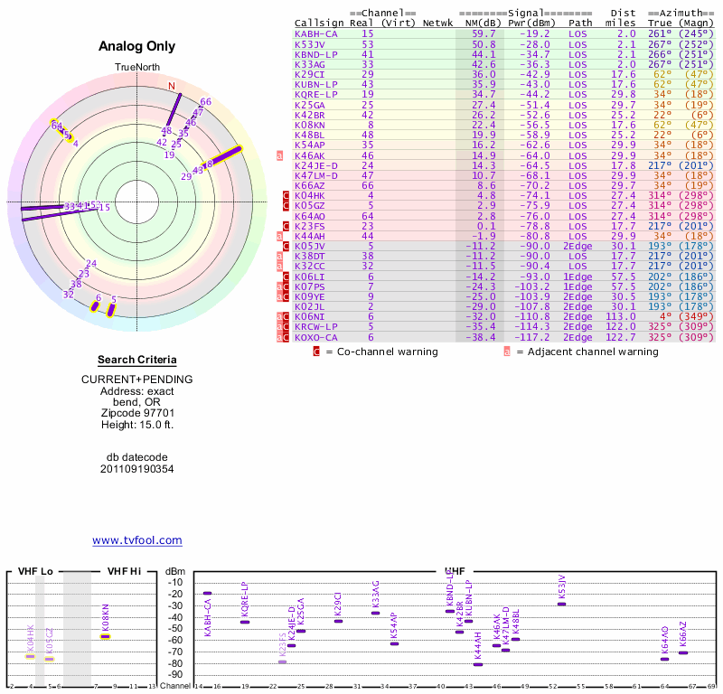Click co-channel warning icon beside K05GZ
The width and height of the screenshot is (723, 694).
pyautogui.click(x=286, y=206)
